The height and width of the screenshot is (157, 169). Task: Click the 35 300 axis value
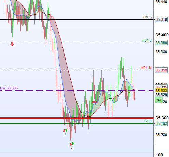pyautogui.click(x=162, y=118)
